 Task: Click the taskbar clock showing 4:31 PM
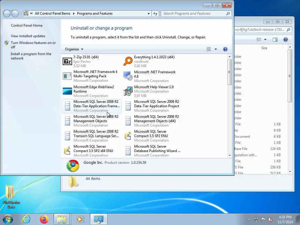click(285, 219)
